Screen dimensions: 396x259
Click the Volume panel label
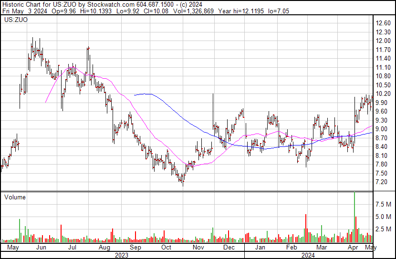(15, 197)
